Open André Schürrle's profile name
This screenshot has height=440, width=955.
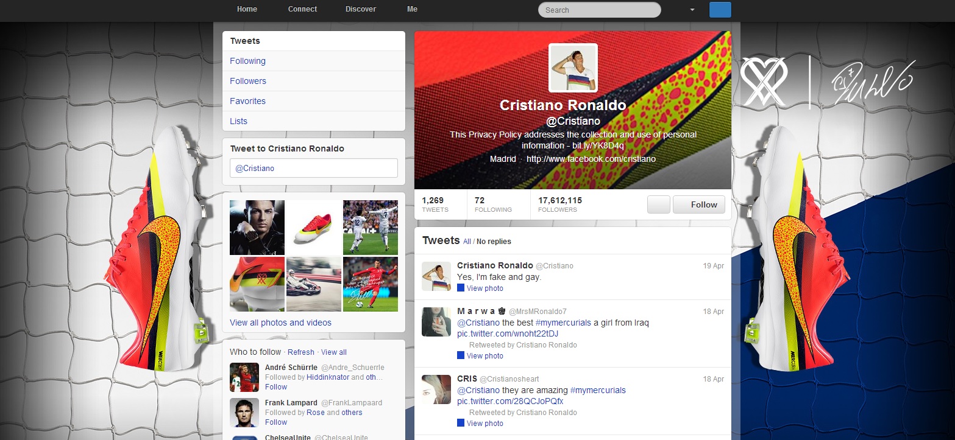[x=291, y=368]
